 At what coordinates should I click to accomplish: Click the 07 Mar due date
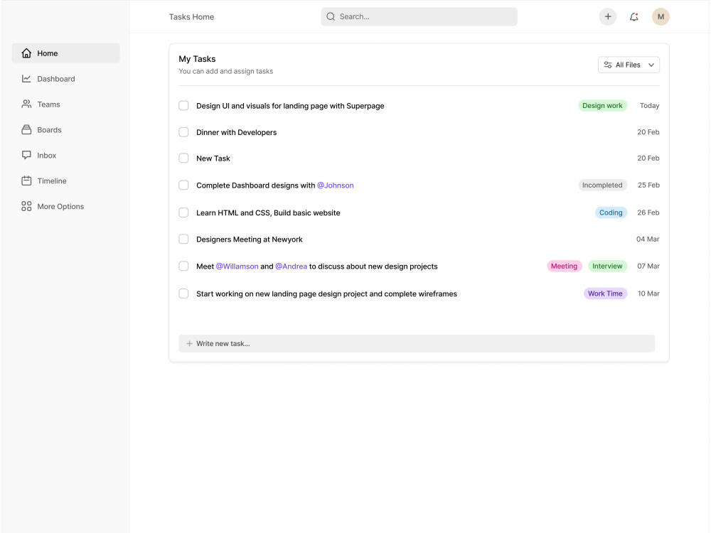(648, 266)
